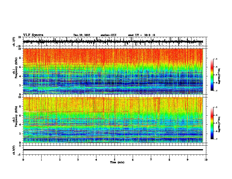Click the time axis tick label "10"

(x=206, y=160)
